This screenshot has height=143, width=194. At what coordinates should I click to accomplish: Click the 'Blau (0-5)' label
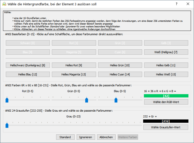point(120,91)
